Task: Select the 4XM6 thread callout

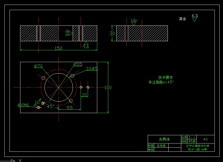Action: [23, 105]
